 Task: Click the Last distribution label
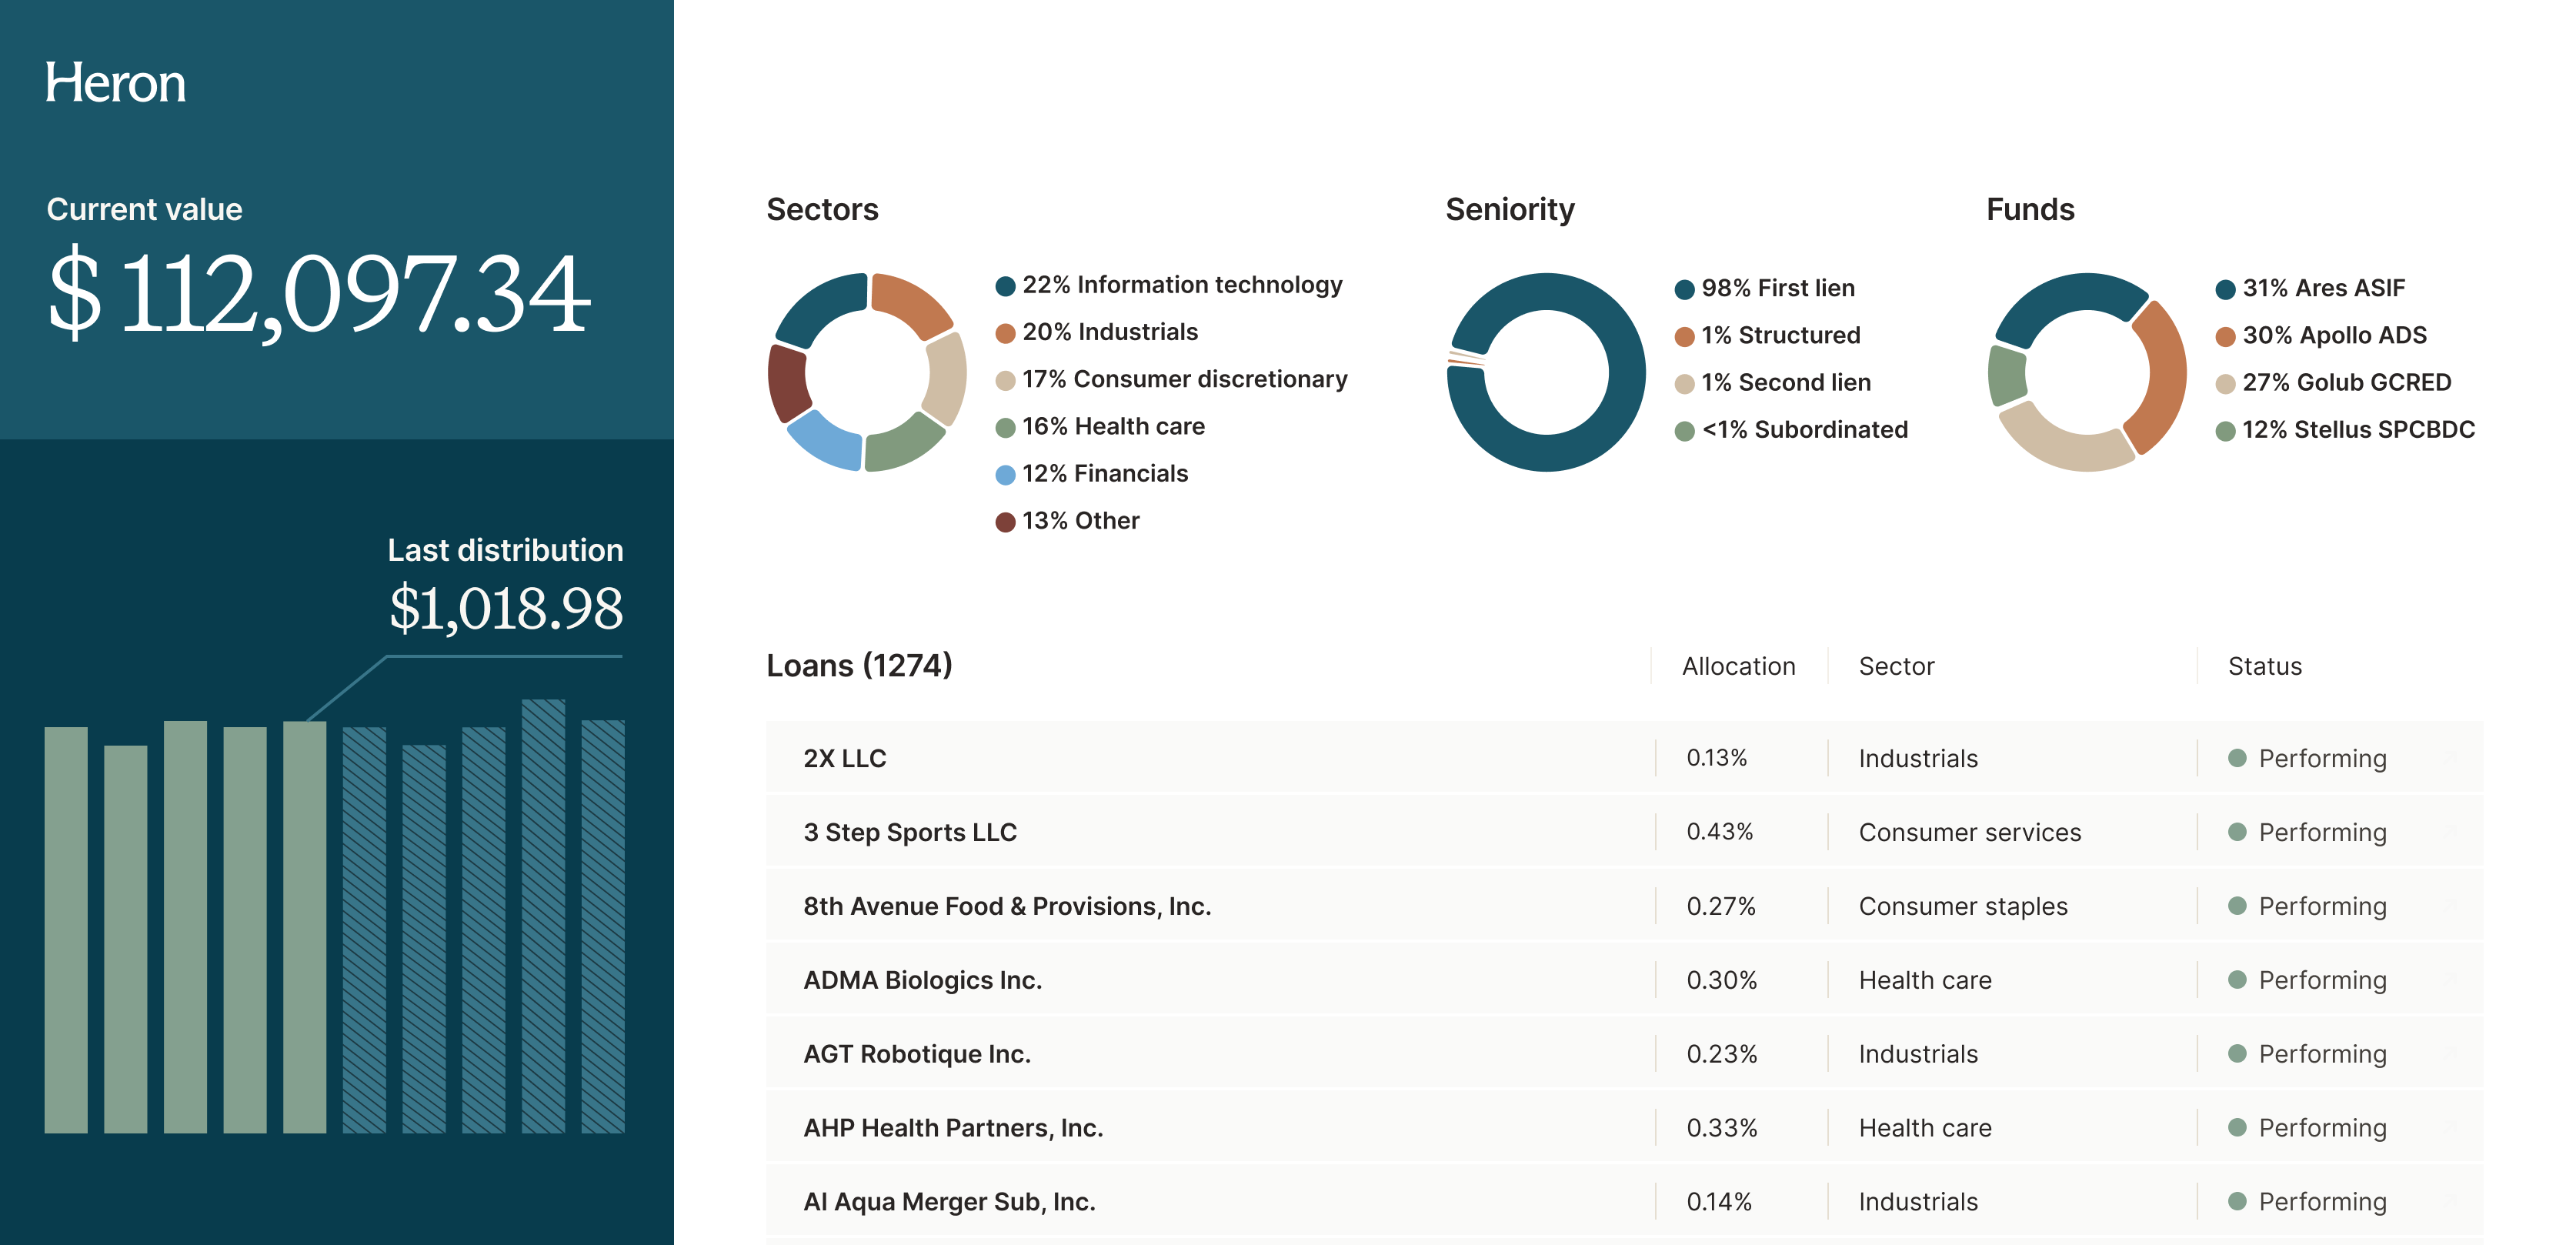[x=505, y=550]
